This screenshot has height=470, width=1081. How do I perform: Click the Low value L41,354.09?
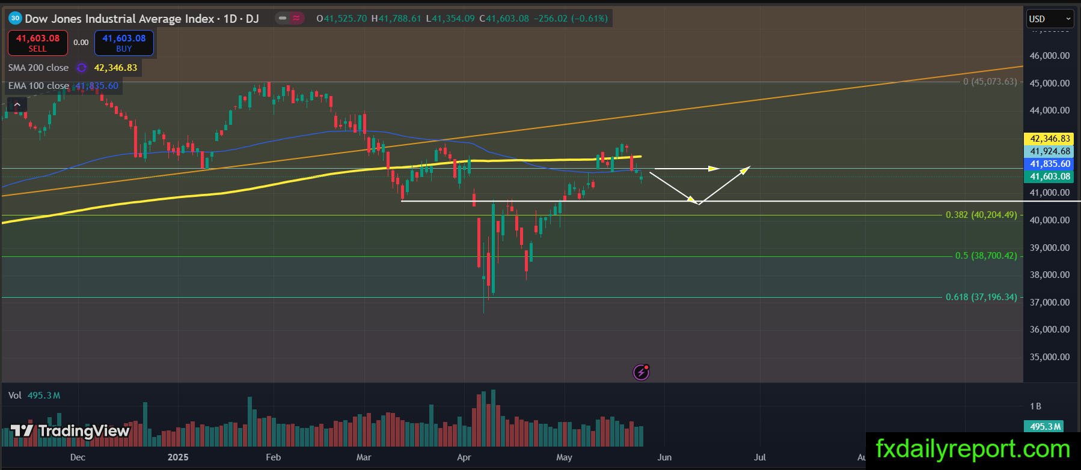tap(450, 19)
